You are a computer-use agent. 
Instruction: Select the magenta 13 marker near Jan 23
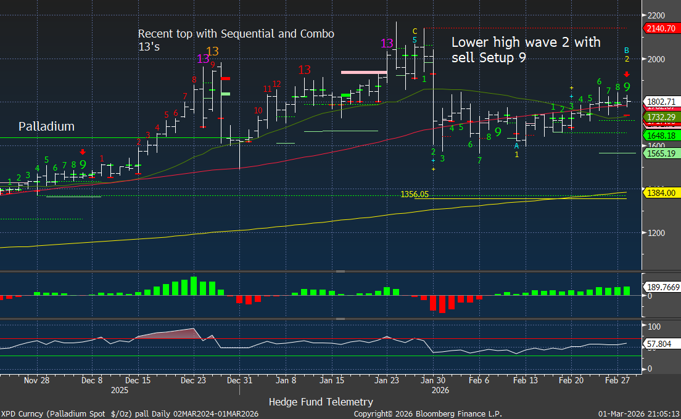point(387,44)
